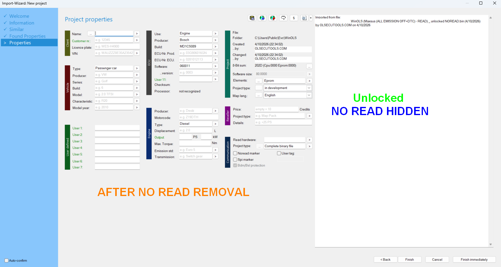Click the ellipsis button next to Name
The image size is (501, 267).
[x=90, y=34]
